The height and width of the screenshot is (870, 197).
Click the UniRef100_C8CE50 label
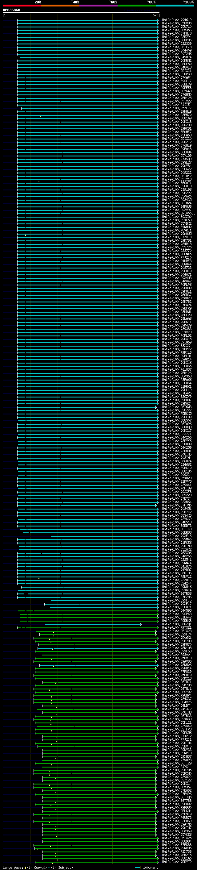click(177, 64)
